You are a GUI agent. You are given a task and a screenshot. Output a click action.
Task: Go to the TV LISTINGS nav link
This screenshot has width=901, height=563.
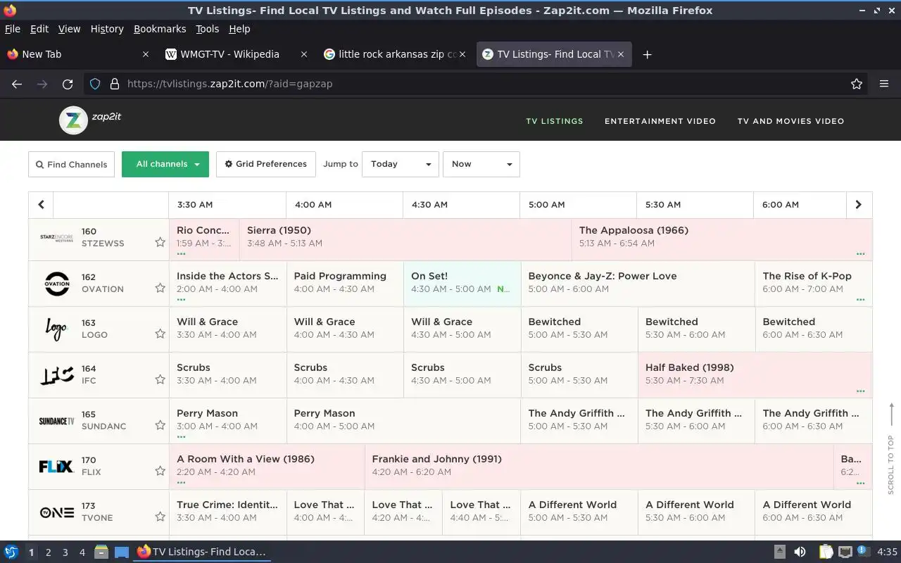[x=555, y=121]
